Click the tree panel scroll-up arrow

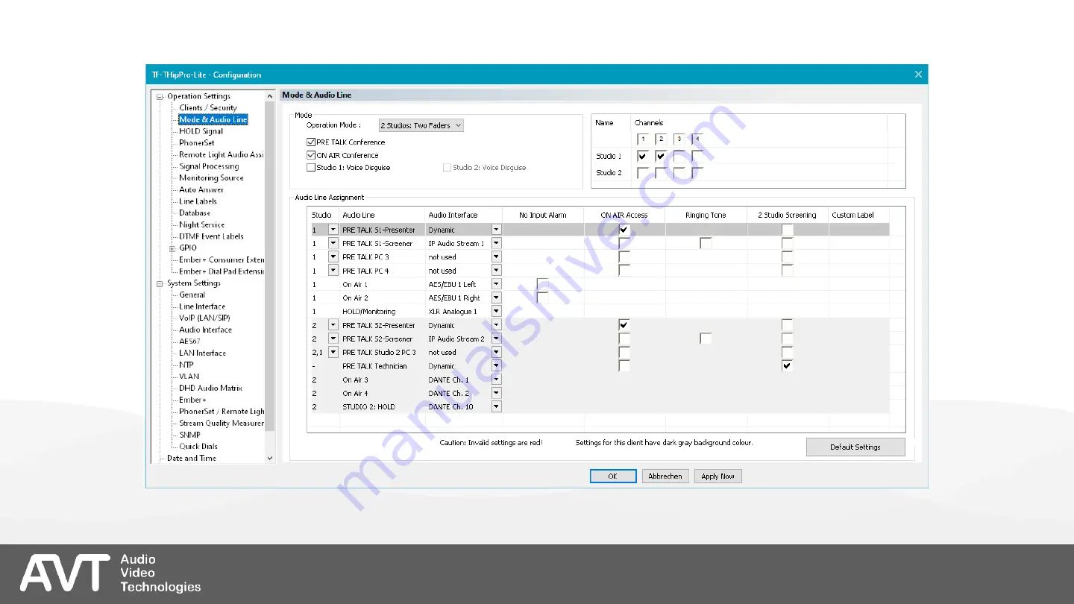270,96
